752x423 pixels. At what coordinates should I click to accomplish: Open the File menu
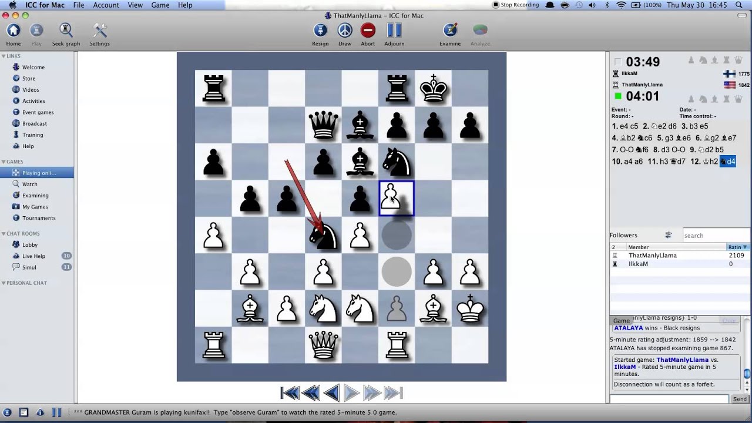pos(79,5)
